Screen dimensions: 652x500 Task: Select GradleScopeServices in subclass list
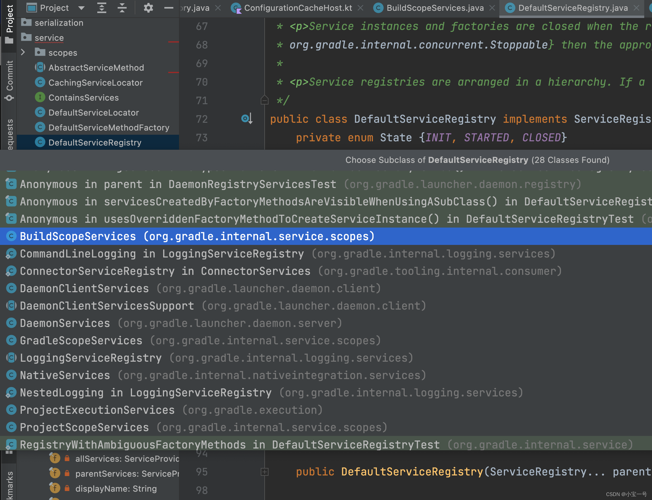point(81,340)
